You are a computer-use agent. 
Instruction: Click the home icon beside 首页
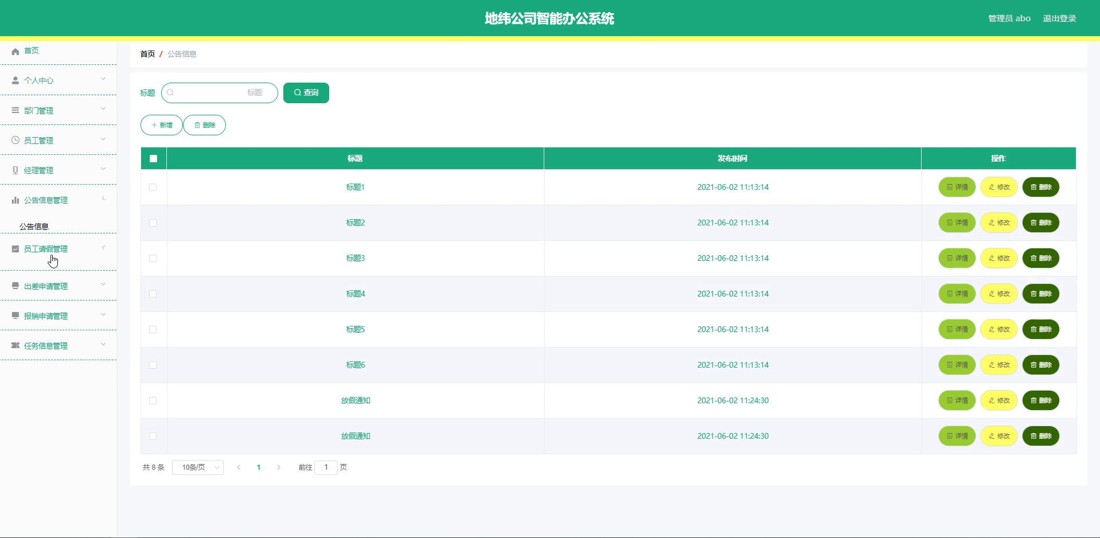15,51
